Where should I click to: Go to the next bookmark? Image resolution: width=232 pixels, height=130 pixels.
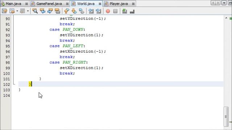(x=74, y=11)
